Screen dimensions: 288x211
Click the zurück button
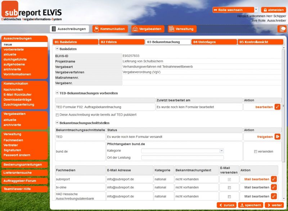(x=227, y=205)
